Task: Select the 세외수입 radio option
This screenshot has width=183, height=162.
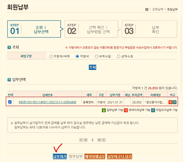Action: (96, 56)
